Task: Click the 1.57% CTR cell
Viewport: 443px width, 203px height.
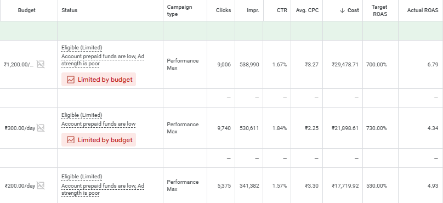Action: (x=280, y=186)
